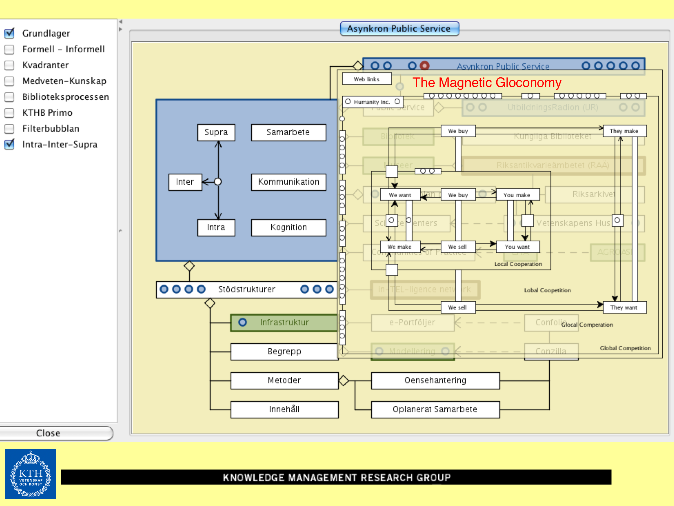The image size is (674, 506).
Task: Expand pane with right arrow splitter
Action: (x=121, y=30)
